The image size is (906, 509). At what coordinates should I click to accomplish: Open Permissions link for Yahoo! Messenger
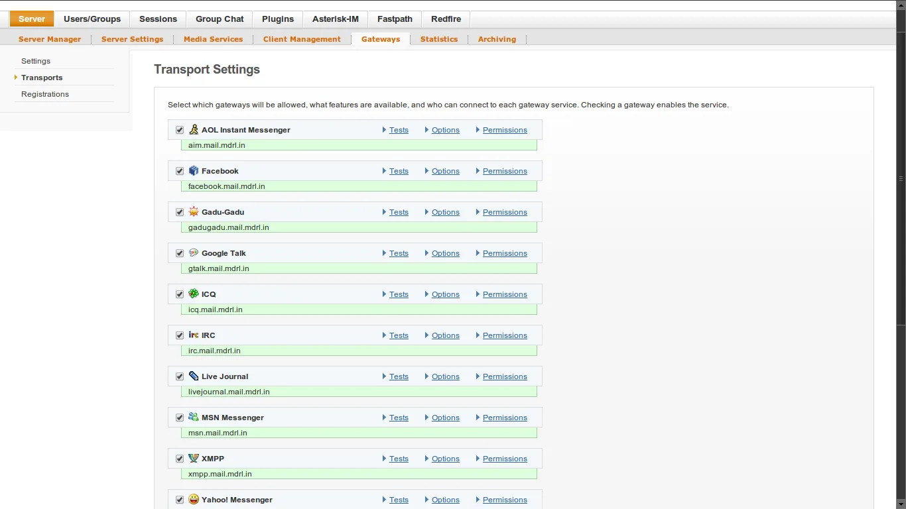pyautogui.click(x=505, y=500)
